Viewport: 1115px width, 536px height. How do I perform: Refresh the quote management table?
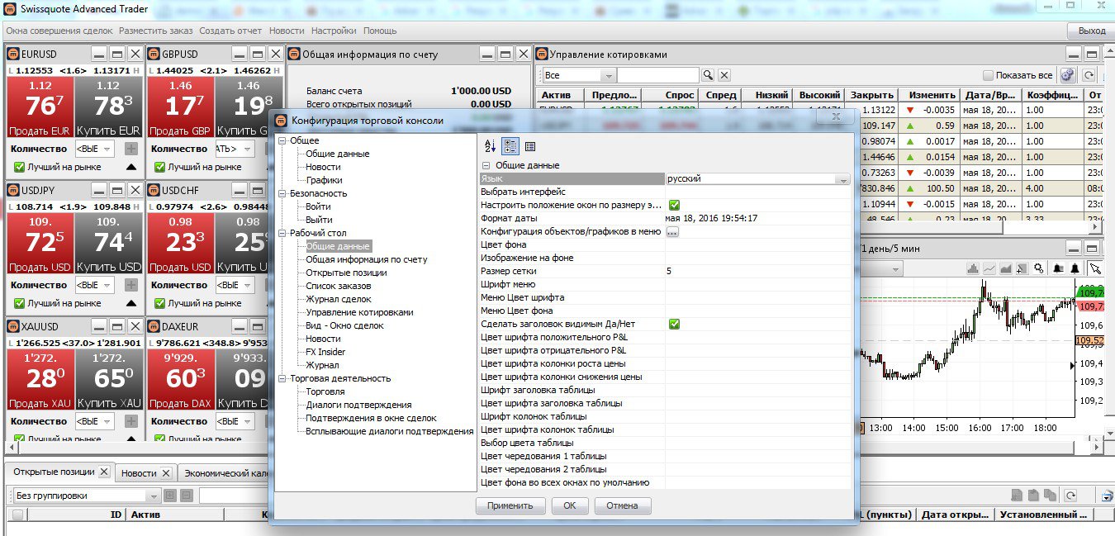click(1089, 75)
